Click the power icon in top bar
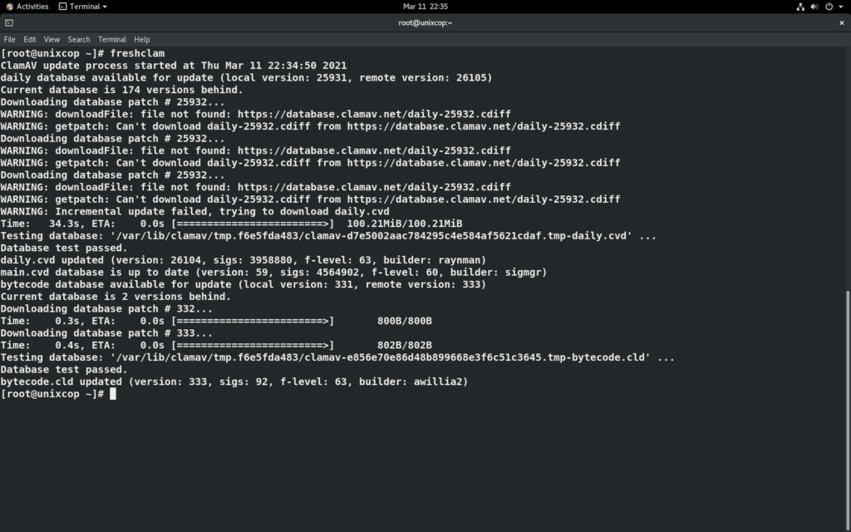The height and width of the screenshot is (532, 851). [829, 7]
